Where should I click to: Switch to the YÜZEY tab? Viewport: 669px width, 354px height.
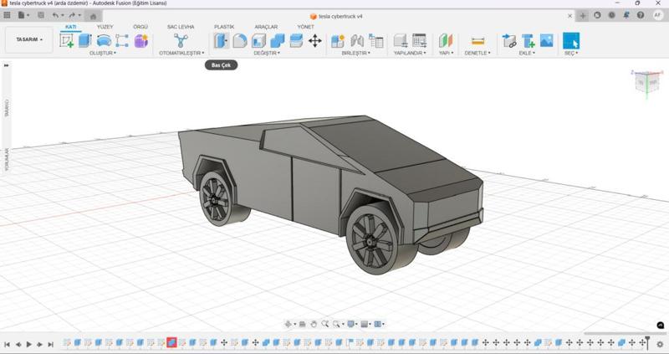105,27
